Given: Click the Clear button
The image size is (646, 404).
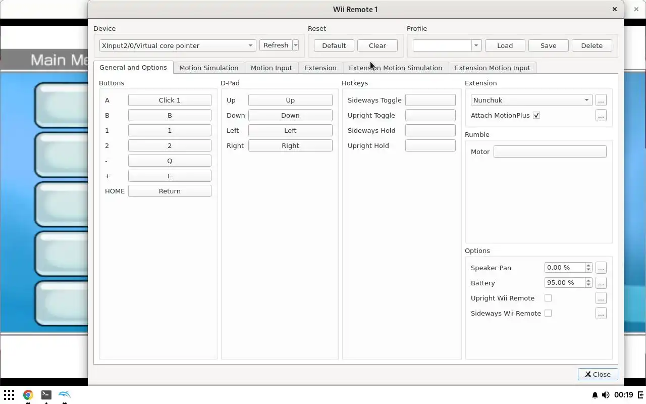Looking at the screenshot, I should click(378, 45).
